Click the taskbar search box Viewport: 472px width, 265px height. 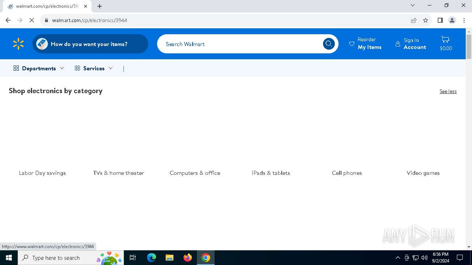[x=70, y=258]
